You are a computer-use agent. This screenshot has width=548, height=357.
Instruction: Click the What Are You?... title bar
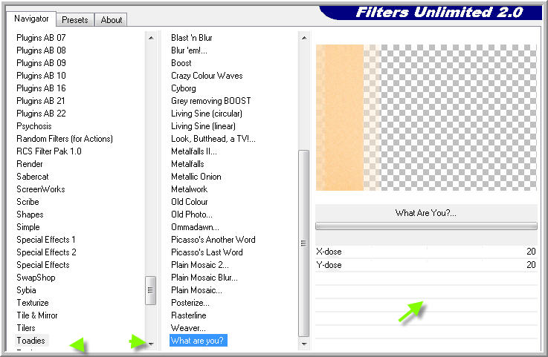click(426, 213)
